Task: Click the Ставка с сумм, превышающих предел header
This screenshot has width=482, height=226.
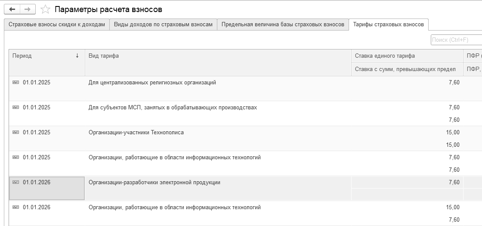Action: tap(405, 69)
